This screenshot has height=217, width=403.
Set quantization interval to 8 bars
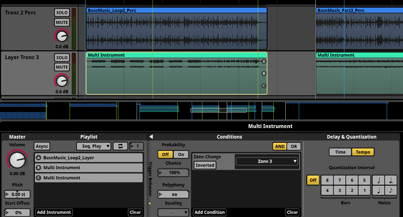pyautogui.click(x=327, y=180)
